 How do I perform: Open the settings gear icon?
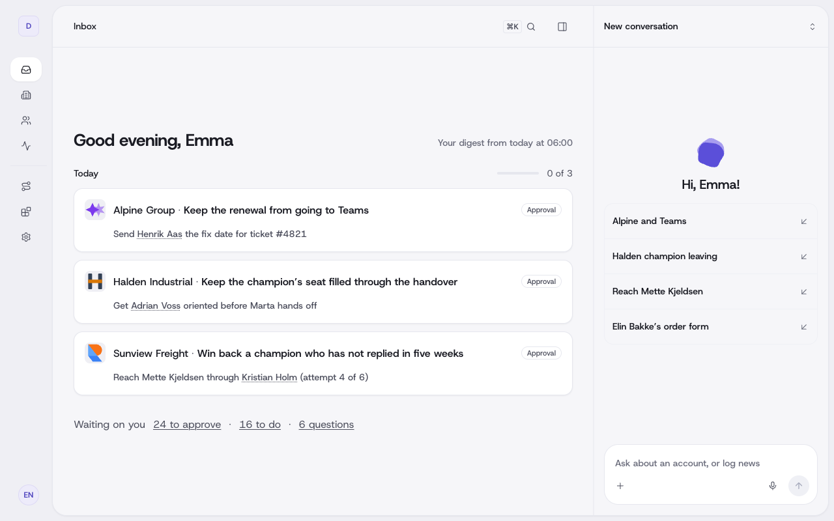point(26,237)
